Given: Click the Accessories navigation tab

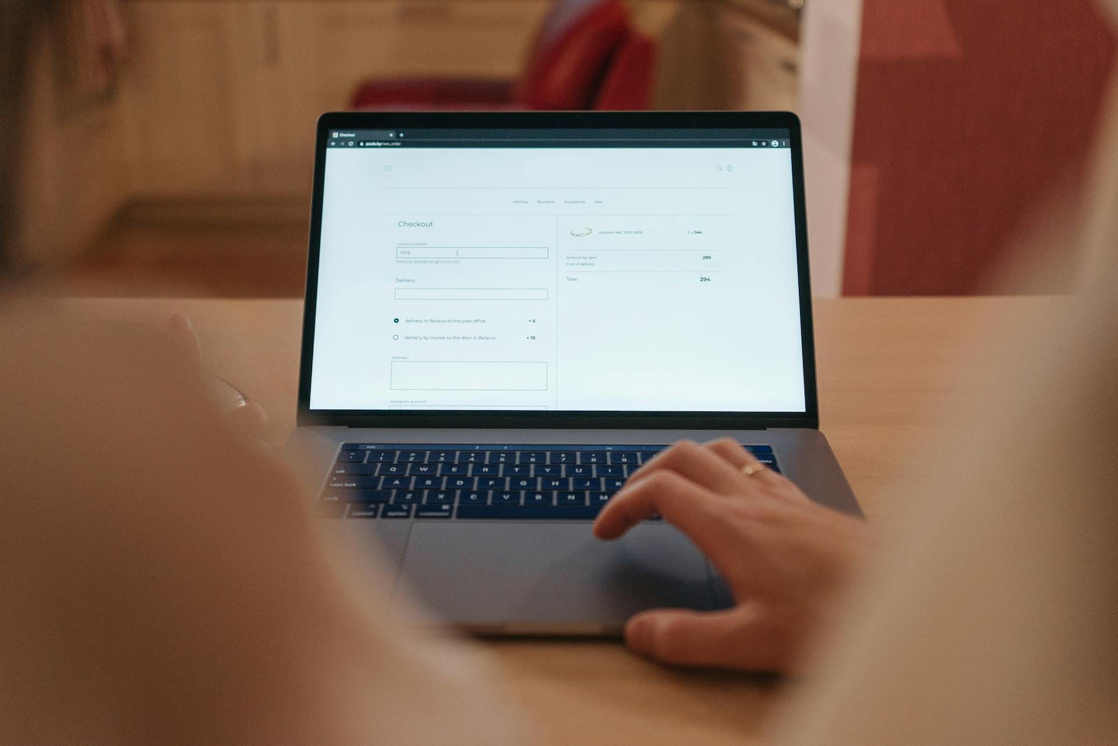Looking at the screenshot, I should 577,201.
